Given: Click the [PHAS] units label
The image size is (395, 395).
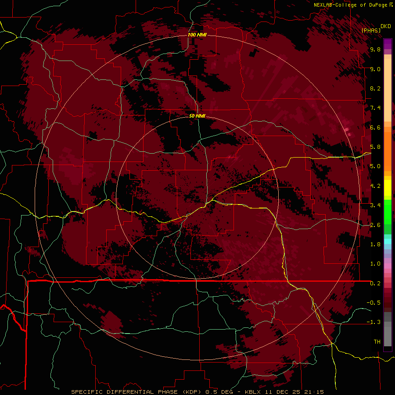Looking at the screenshot, I should 371,30.
